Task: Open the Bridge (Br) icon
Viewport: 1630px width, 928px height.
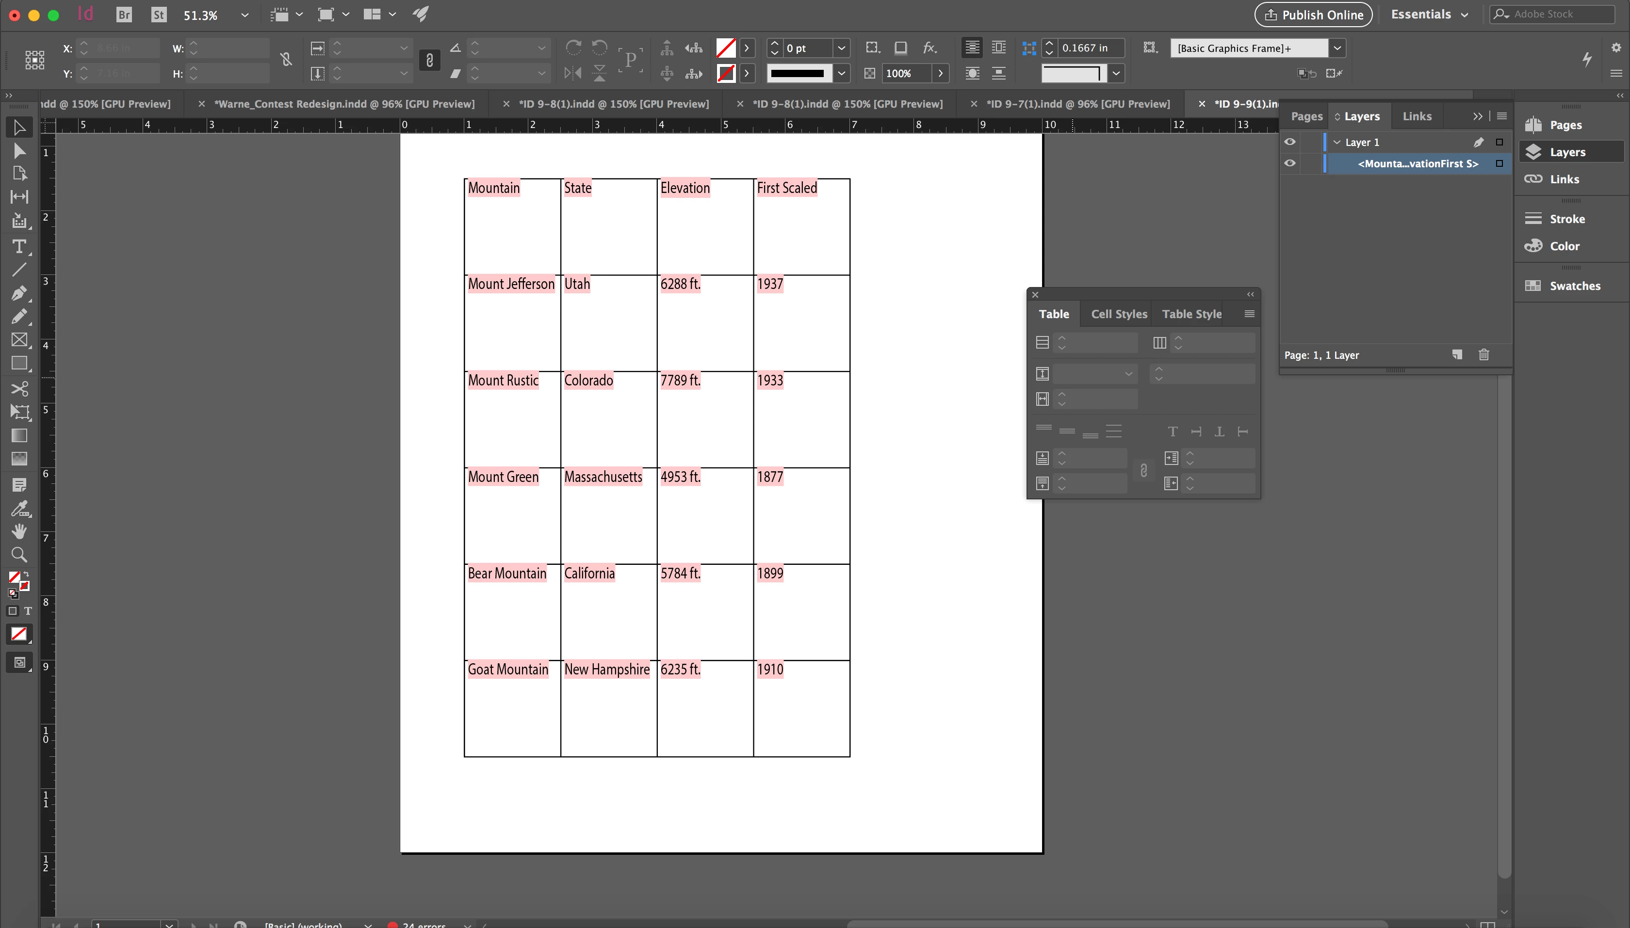Action: tap(124, 15)
